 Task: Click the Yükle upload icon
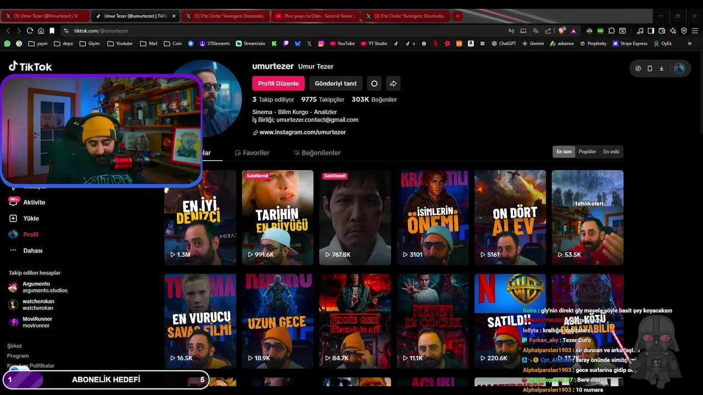[x=13, y=218]
